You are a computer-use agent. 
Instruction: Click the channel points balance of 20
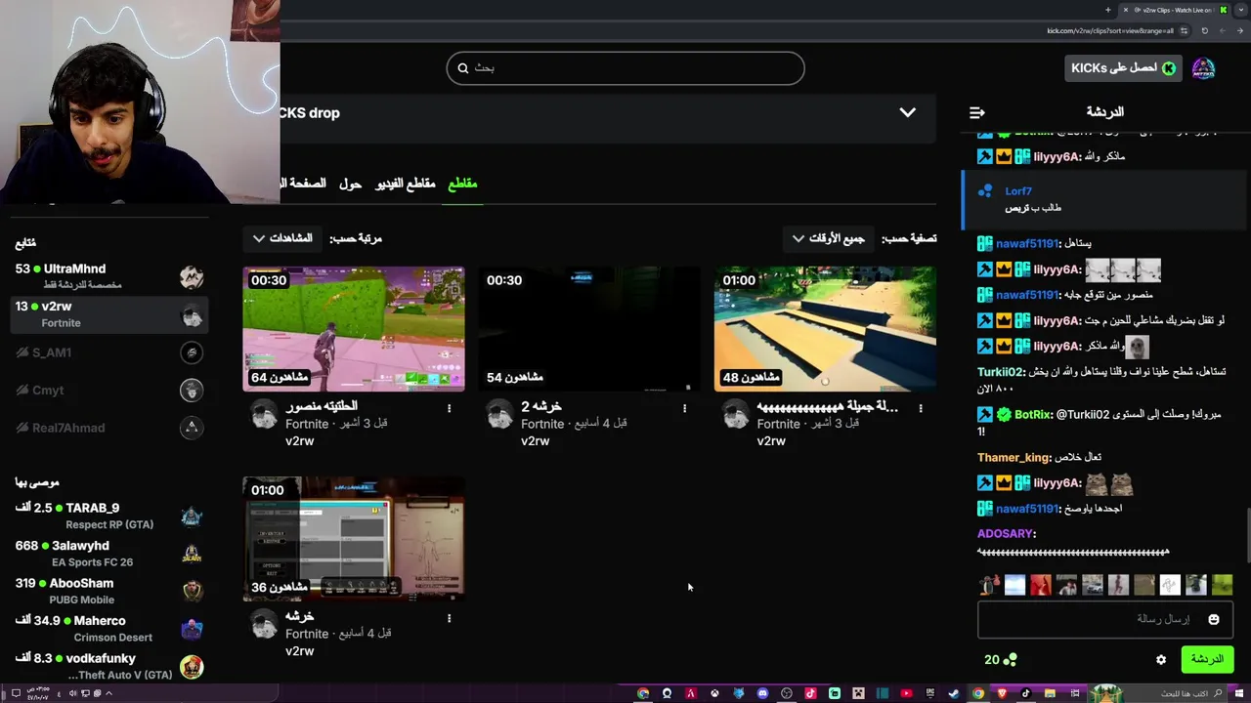pos(1000,660)
